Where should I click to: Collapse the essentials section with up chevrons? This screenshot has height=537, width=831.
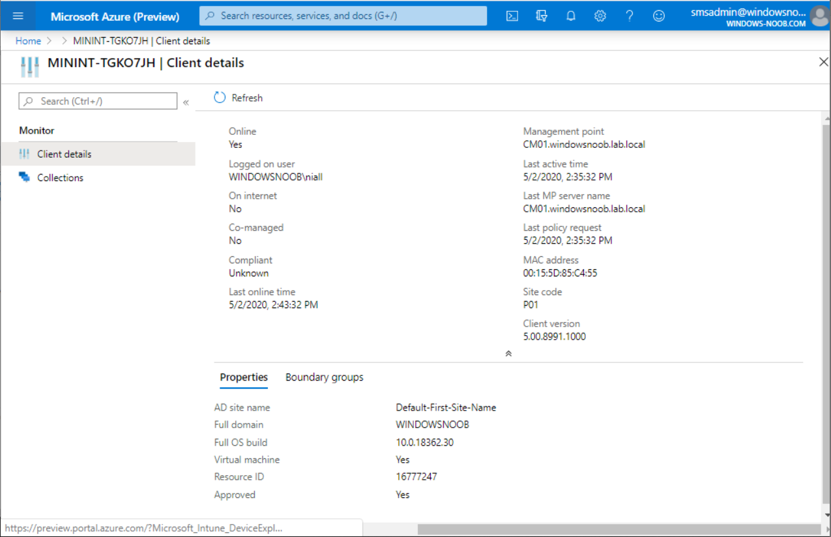pos(508,353)
